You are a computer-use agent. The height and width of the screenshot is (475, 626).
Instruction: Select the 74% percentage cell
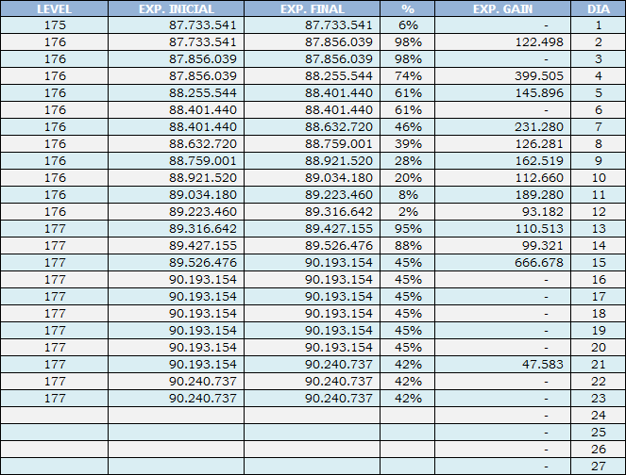(x=407, y=76)
